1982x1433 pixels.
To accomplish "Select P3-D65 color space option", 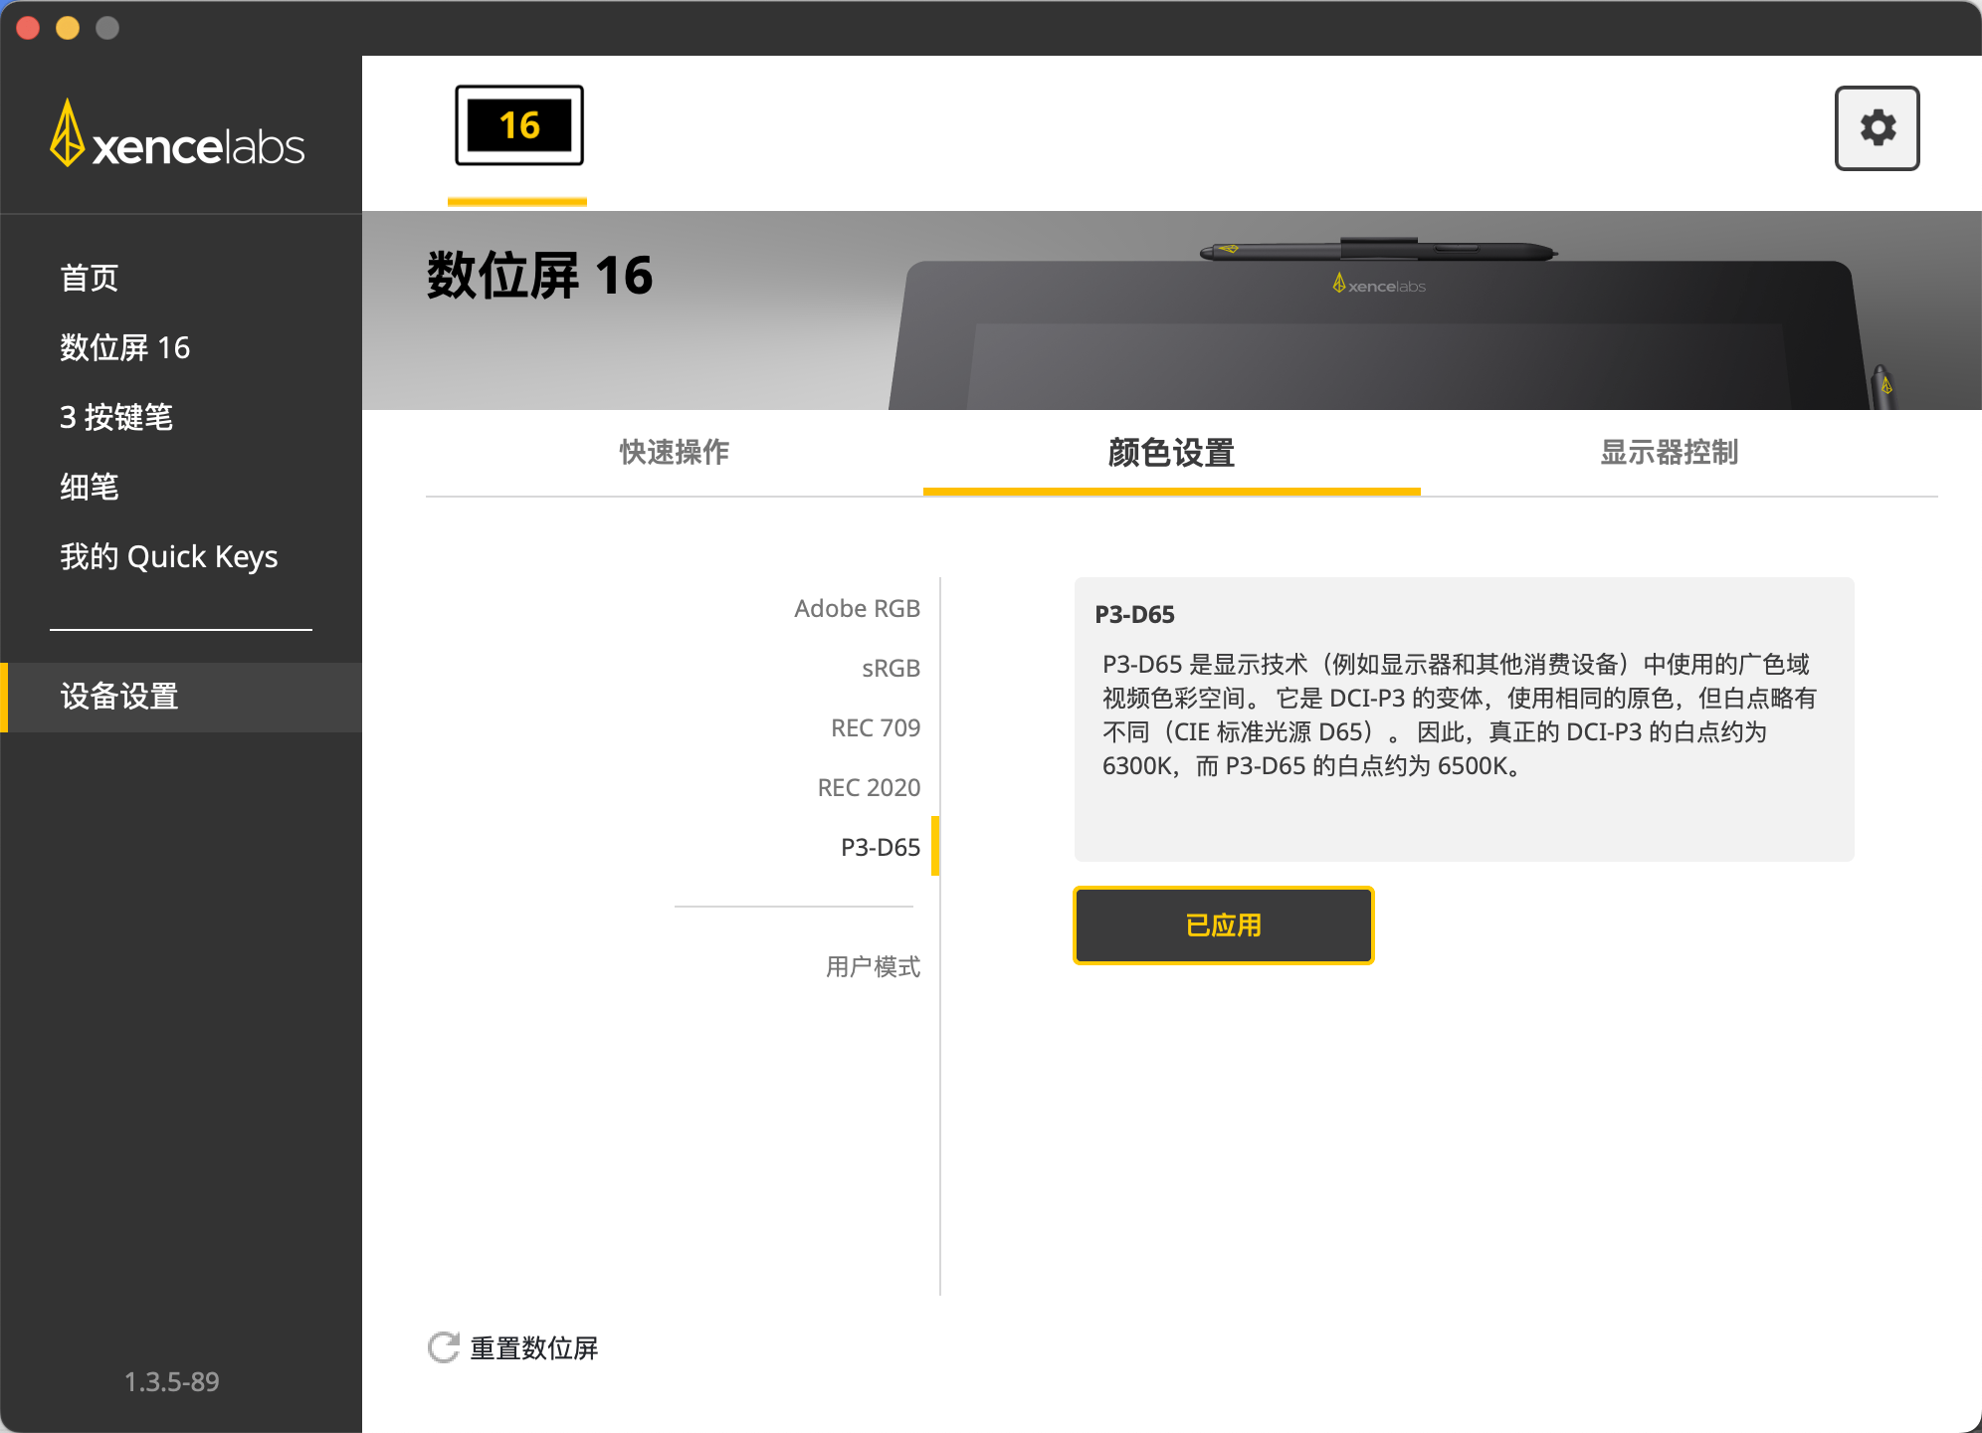I will point(880,847).
